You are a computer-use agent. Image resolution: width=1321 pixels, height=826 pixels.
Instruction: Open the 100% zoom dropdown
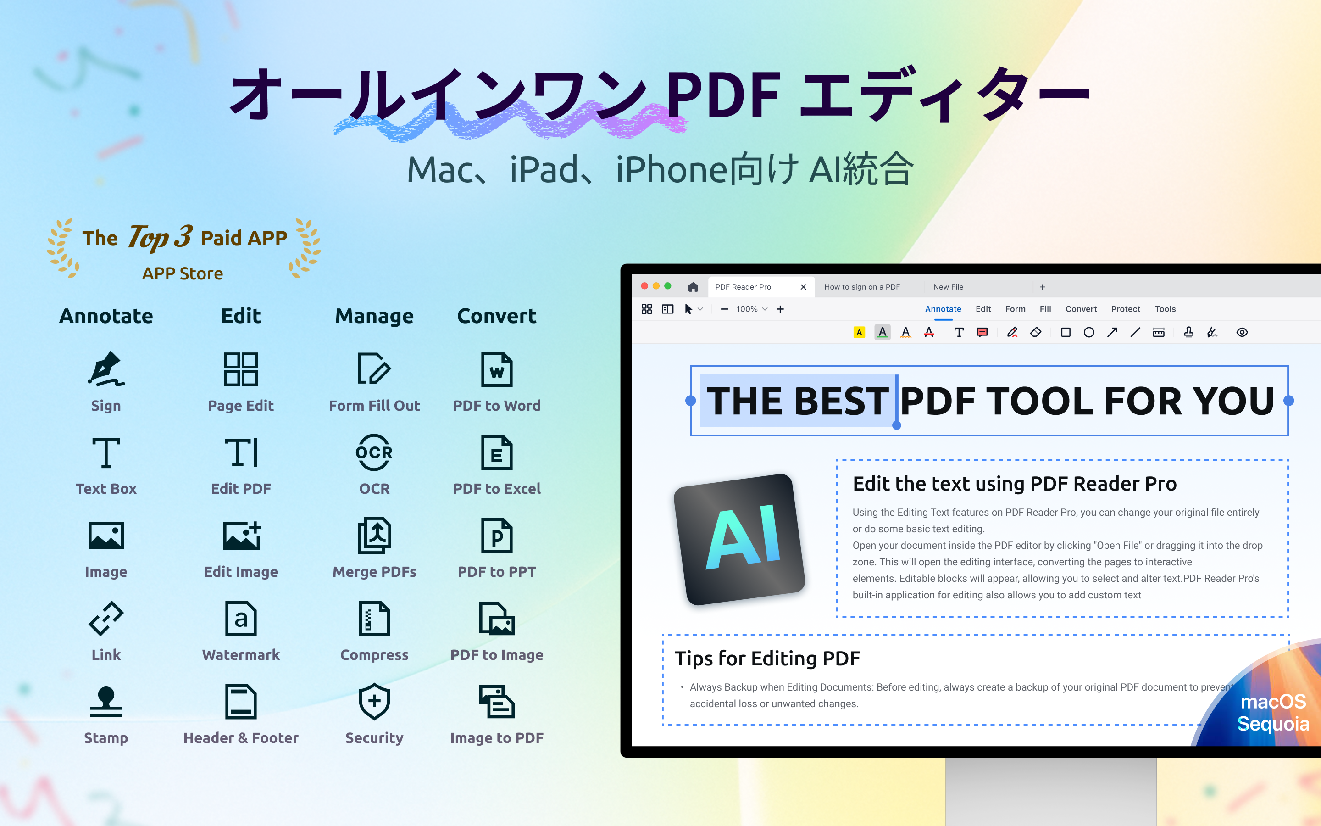pos(752,309)
